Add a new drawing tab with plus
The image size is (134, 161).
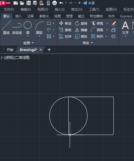click(49, 50)
